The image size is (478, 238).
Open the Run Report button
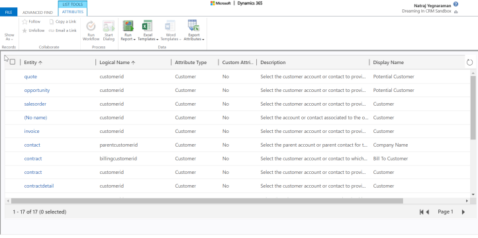128,30
